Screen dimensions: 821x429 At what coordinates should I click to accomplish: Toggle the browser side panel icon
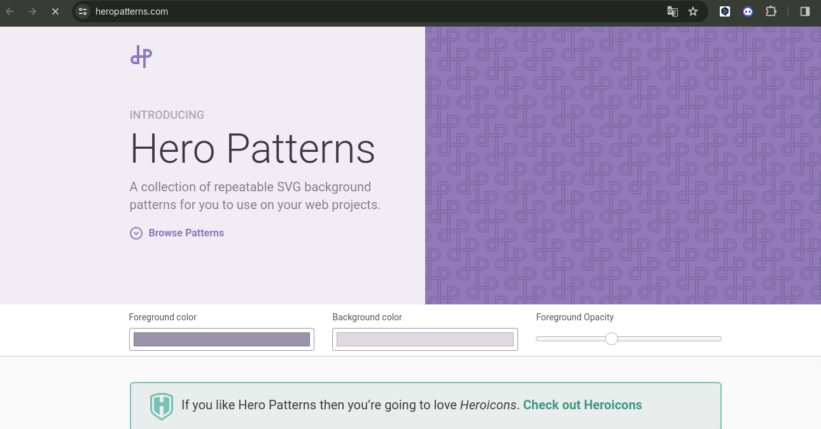click(x=805, y=11)
